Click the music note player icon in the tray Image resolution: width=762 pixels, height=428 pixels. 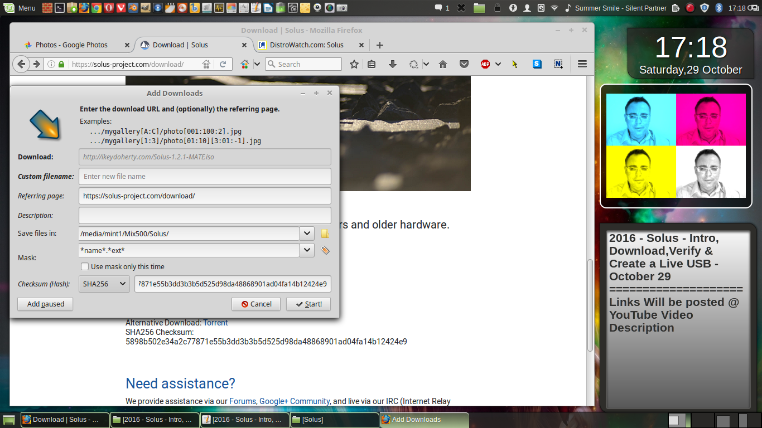point(568,8)
